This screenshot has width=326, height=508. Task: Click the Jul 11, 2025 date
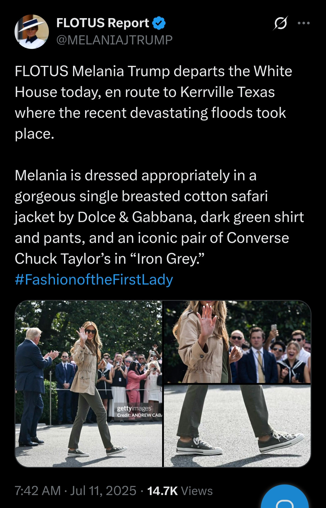tap(103, 491)
